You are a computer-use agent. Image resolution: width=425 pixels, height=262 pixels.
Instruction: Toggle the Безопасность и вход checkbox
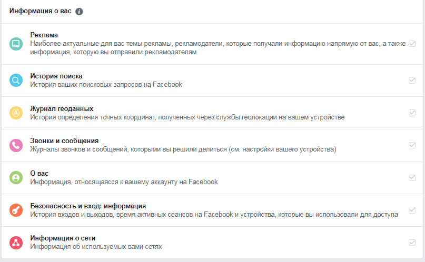[x=412, y=210]
